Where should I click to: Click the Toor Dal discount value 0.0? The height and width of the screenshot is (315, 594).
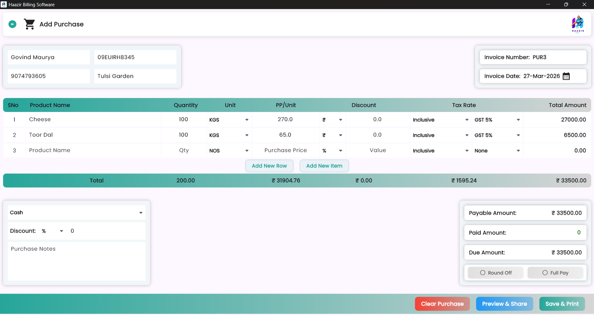coord(378,135)
